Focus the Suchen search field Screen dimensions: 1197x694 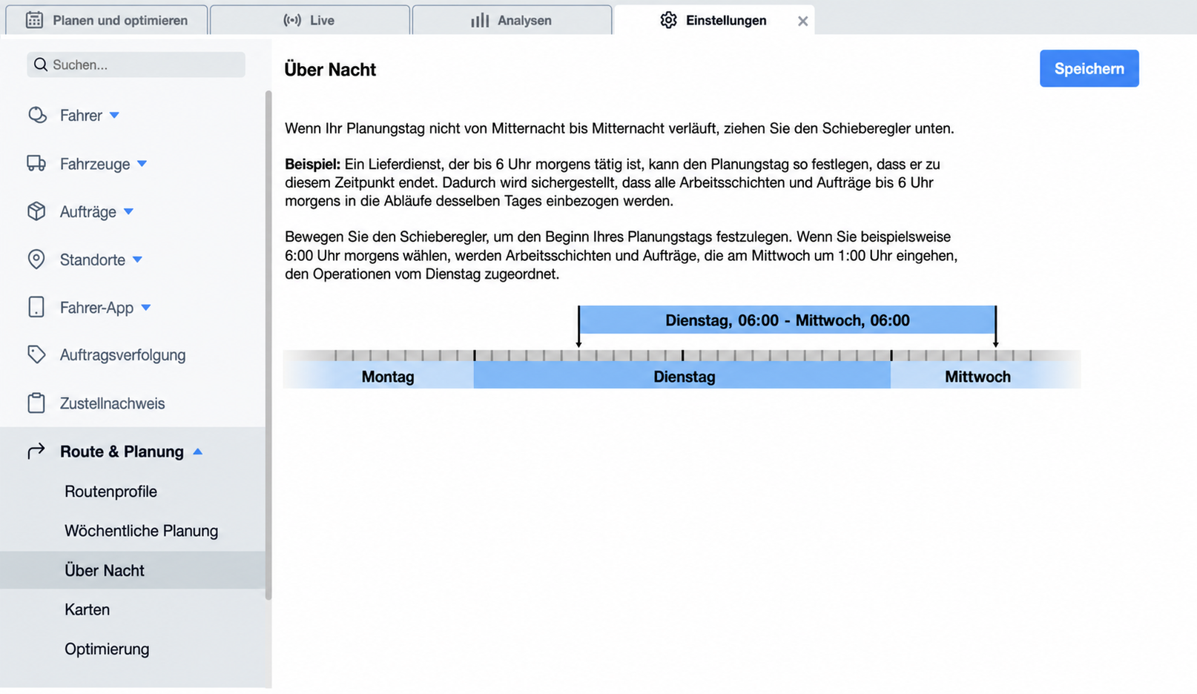tap(136, 65)
